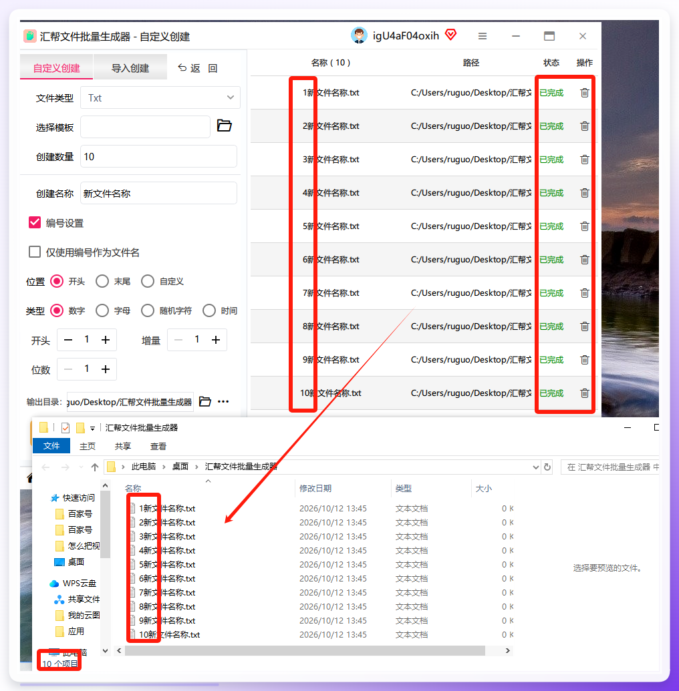
Task: Delete row 1新文件名称.txt with trash icon
Action: click(585, 93)
